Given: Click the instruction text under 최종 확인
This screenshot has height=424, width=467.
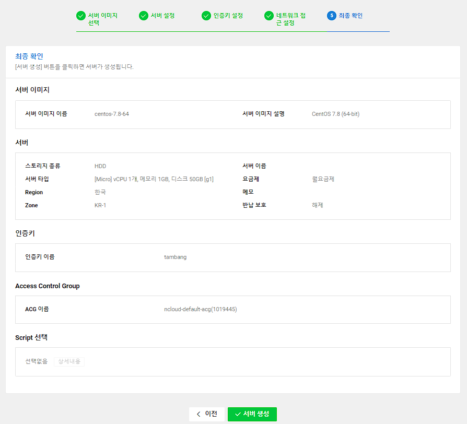Looking at the screenshot, I should (75, 67).
